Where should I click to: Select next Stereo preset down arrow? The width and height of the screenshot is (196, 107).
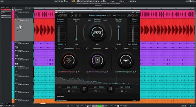(136, 72)
